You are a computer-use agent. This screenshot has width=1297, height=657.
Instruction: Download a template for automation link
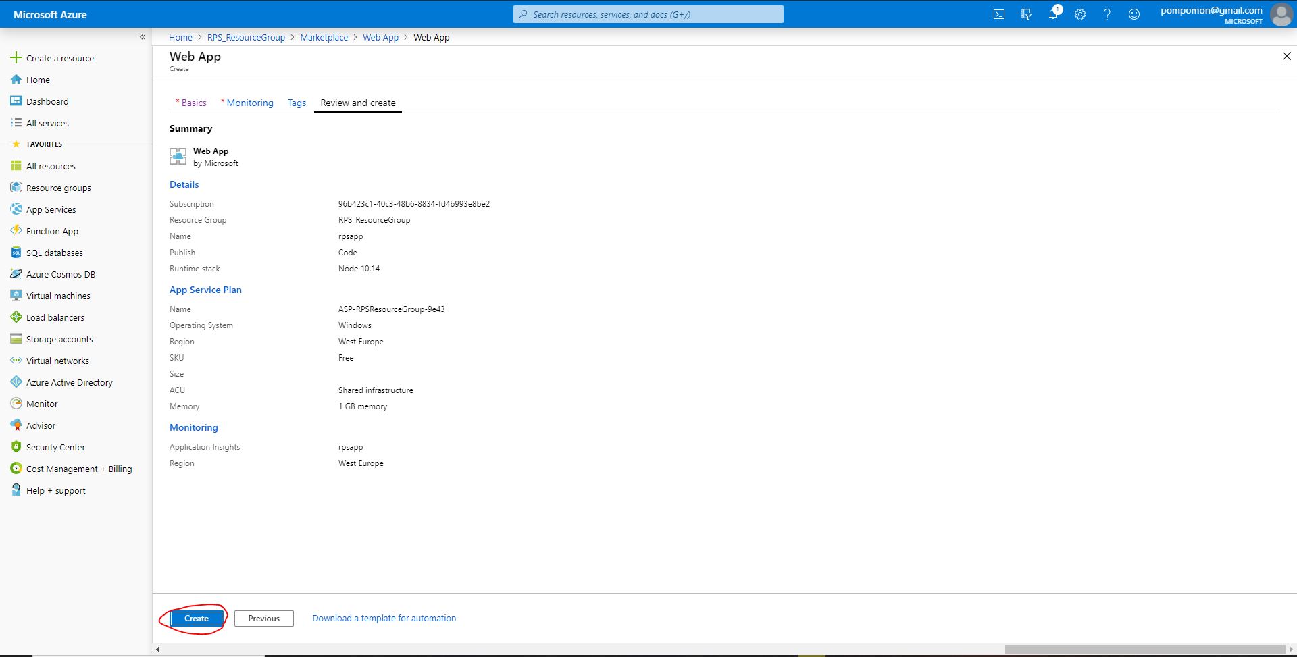pos(384,619)
